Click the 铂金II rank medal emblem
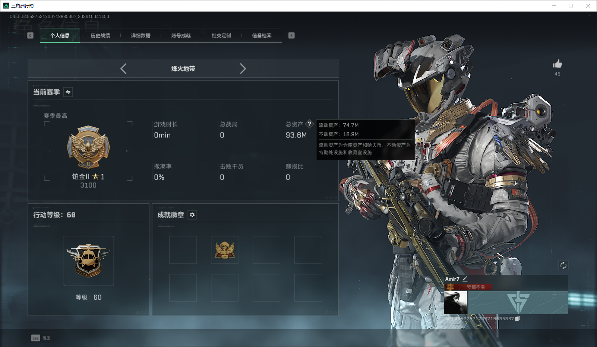 click(x=88, y=147)
